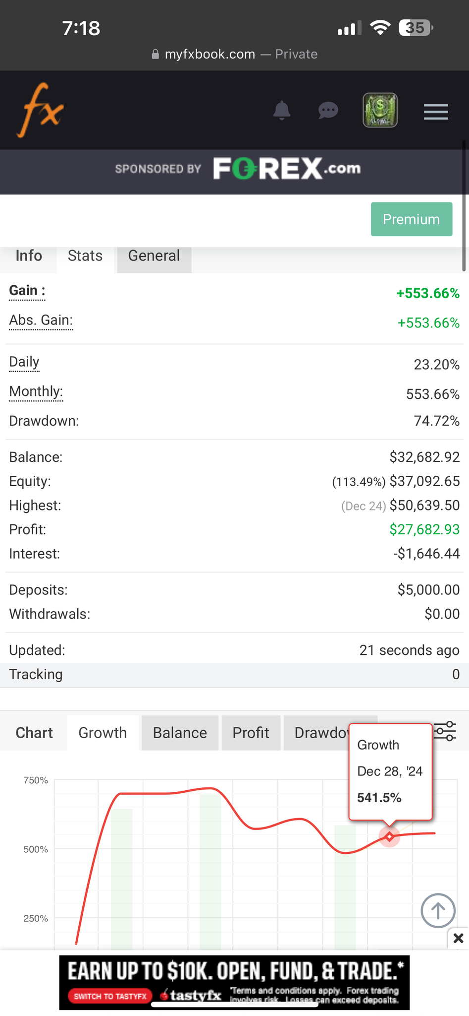This screenshot has height=1016, width=469.
Task: Open the notifications bell
Action: (282, 110)
